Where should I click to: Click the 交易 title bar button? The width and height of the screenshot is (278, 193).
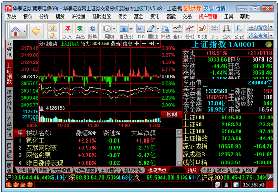pyautogui.click(x=208, y=8)
